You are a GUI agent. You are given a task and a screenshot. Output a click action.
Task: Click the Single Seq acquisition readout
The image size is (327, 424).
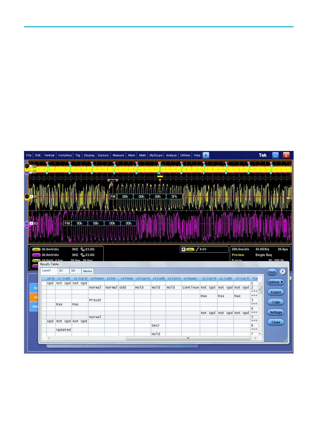(x=263, y=255)
